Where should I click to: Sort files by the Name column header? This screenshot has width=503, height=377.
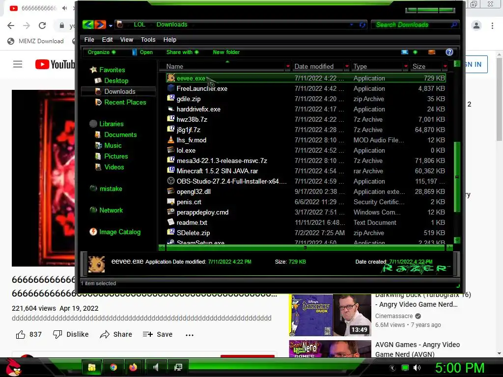pos(174,66)
